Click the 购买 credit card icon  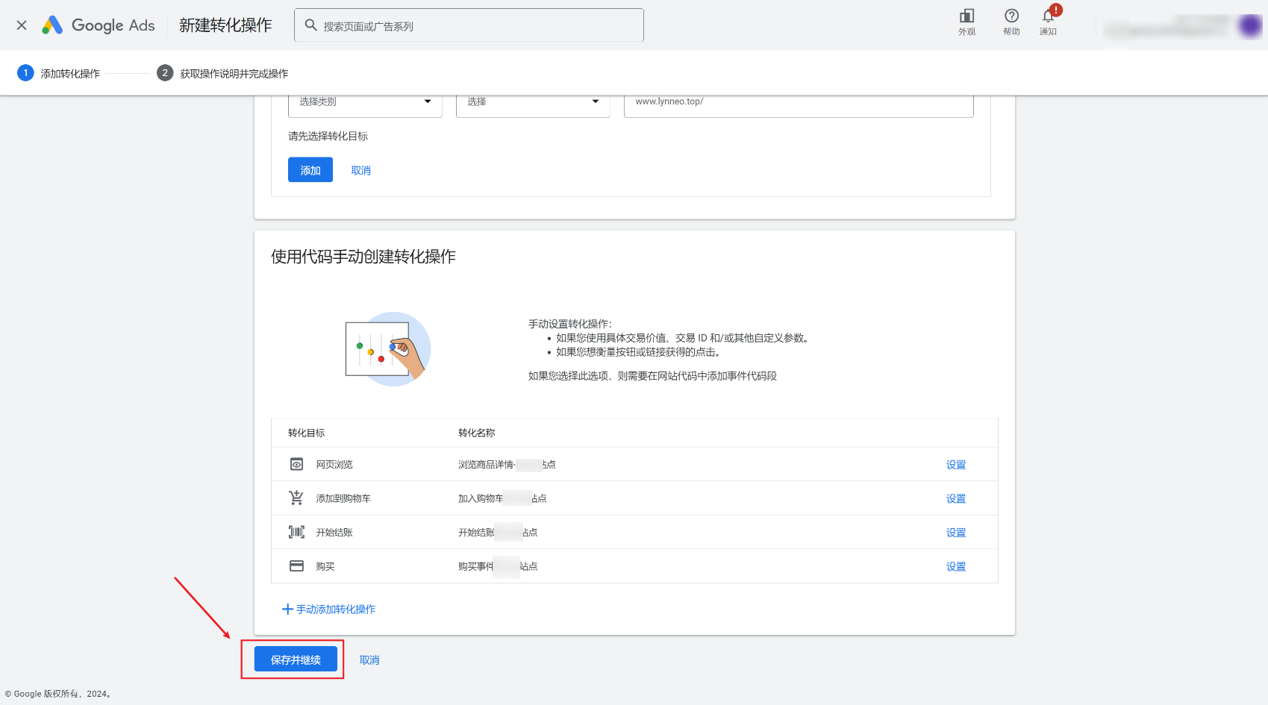[x=296, y=566]
